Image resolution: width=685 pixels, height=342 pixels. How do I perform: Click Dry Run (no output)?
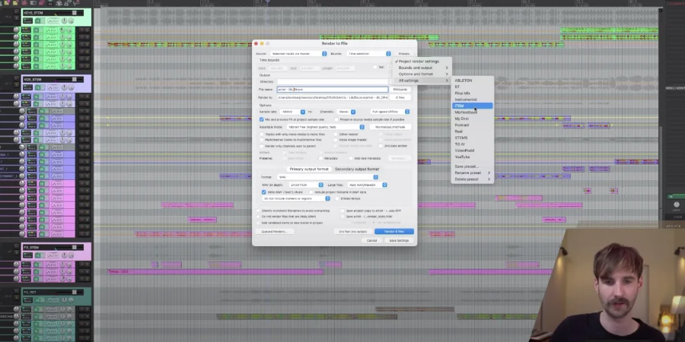(353, 232)
